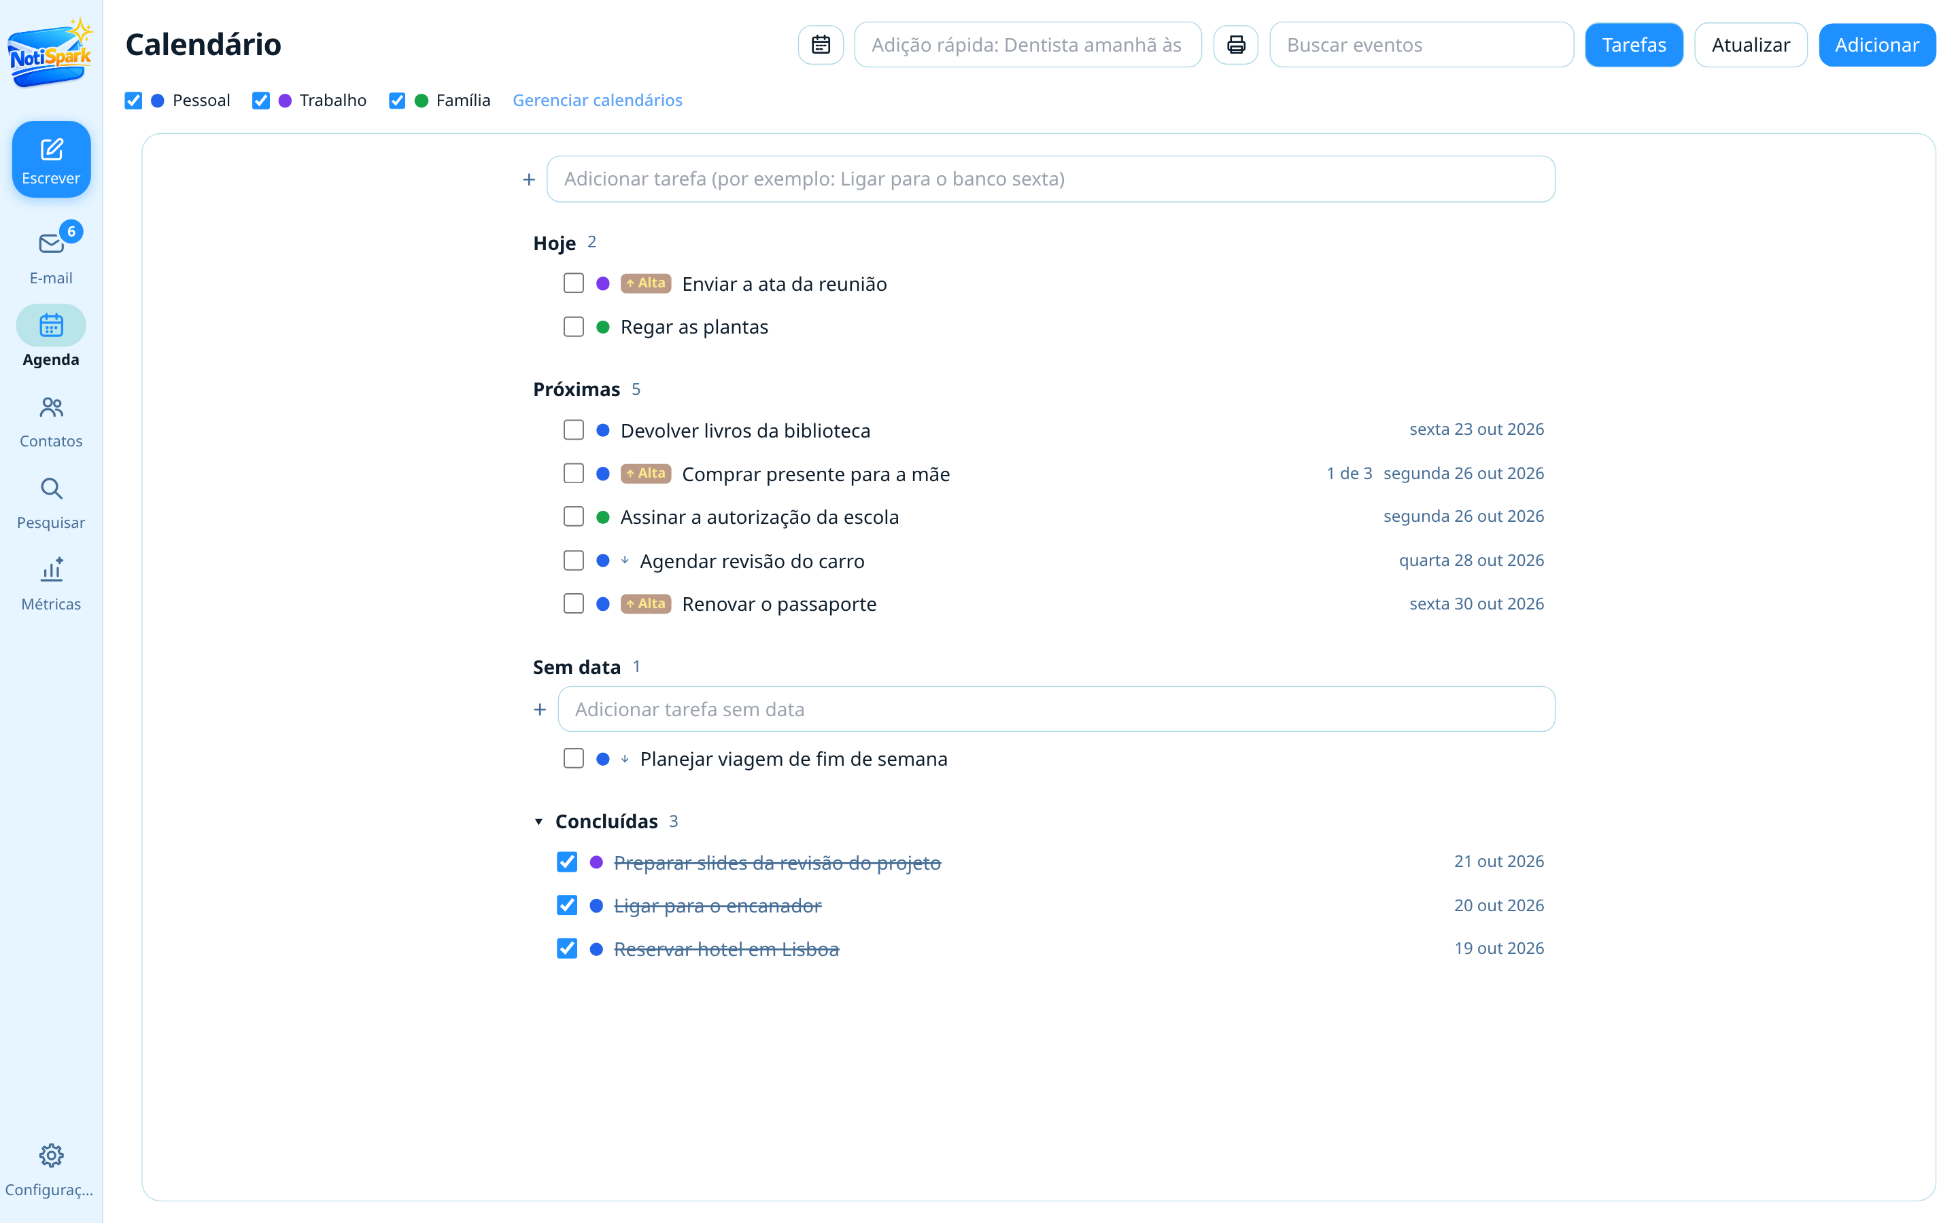
Task: Open the Configurações gear icon
Action: pyautogui.click(x=51, y=1155)
